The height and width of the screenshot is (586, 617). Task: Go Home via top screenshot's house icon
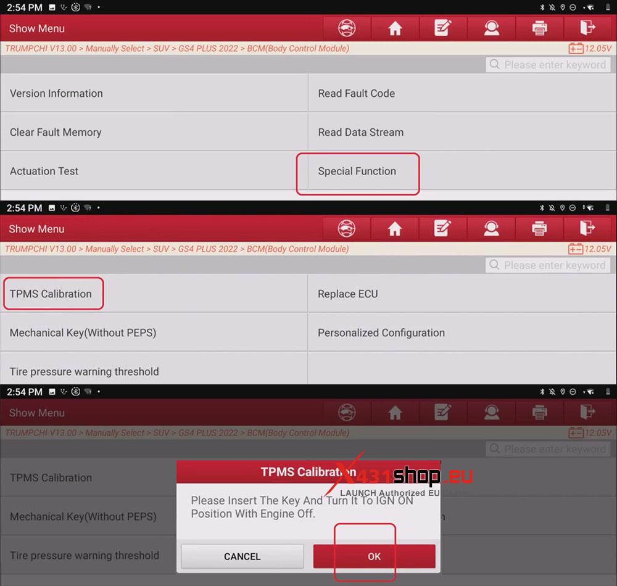coord(395,28)
